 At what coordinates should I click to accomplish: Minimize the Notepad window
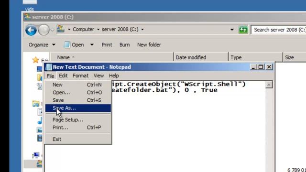(253, 67)
